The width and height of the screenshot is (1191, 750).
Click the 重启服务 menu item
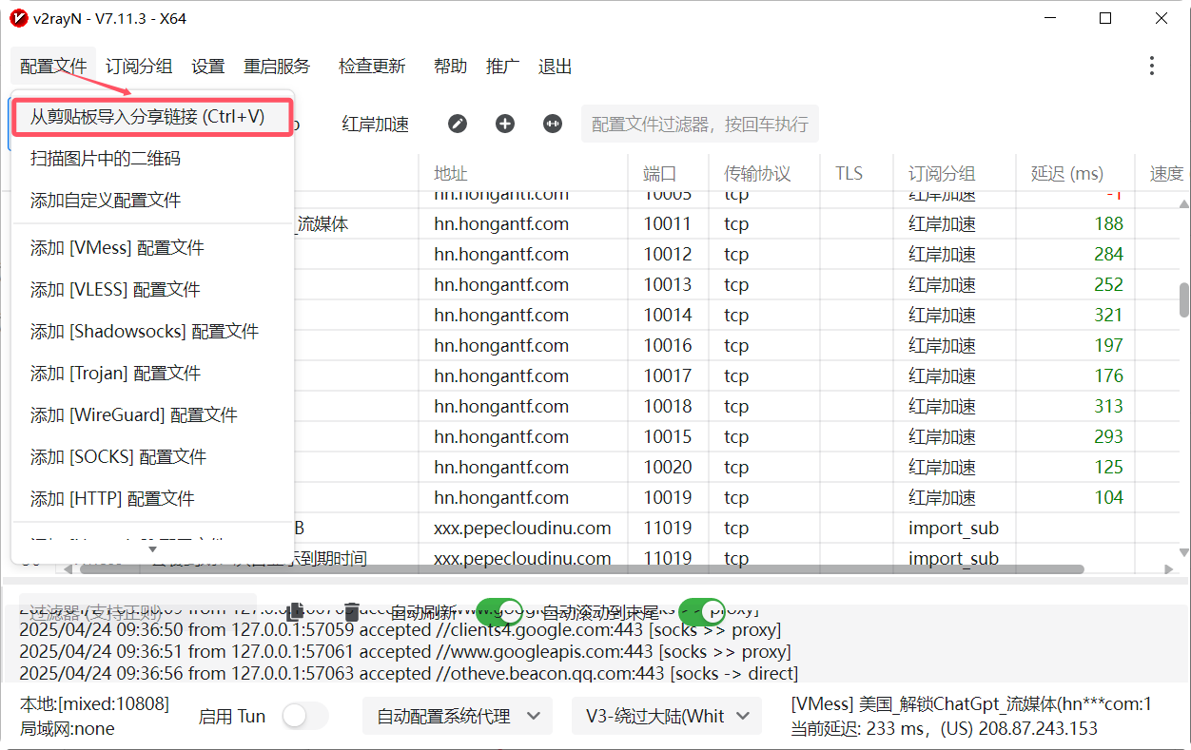pos(277,66)
